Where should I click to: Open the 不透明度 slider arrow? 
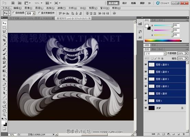(187, 53)
